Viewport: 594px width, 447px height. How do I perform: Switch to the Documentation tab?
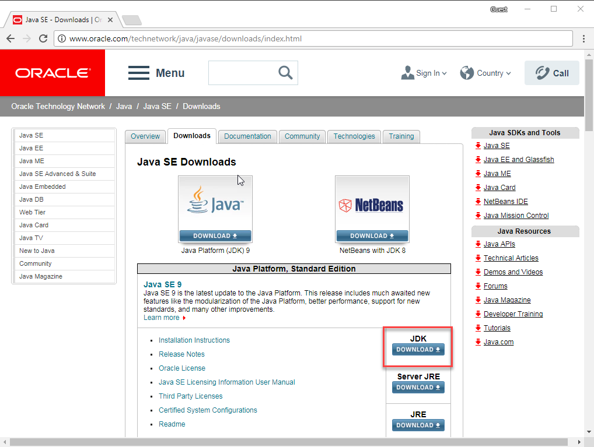247,136
